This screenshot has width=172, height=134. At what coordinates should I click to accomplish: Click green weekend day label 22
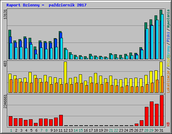116,130
